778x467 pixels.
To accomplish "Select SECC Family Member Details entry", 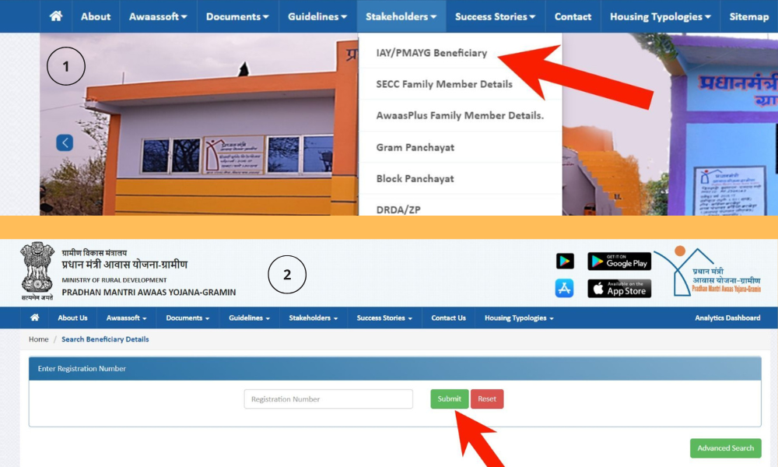I will coord(444,84).
